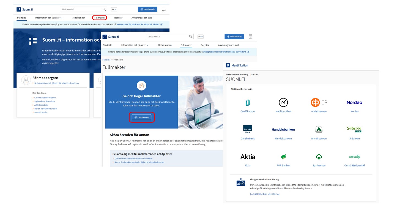This screenshot has height=208, width=416.
Task: Click Identifiera dig in the Fullmakter header
Action: 234,37
